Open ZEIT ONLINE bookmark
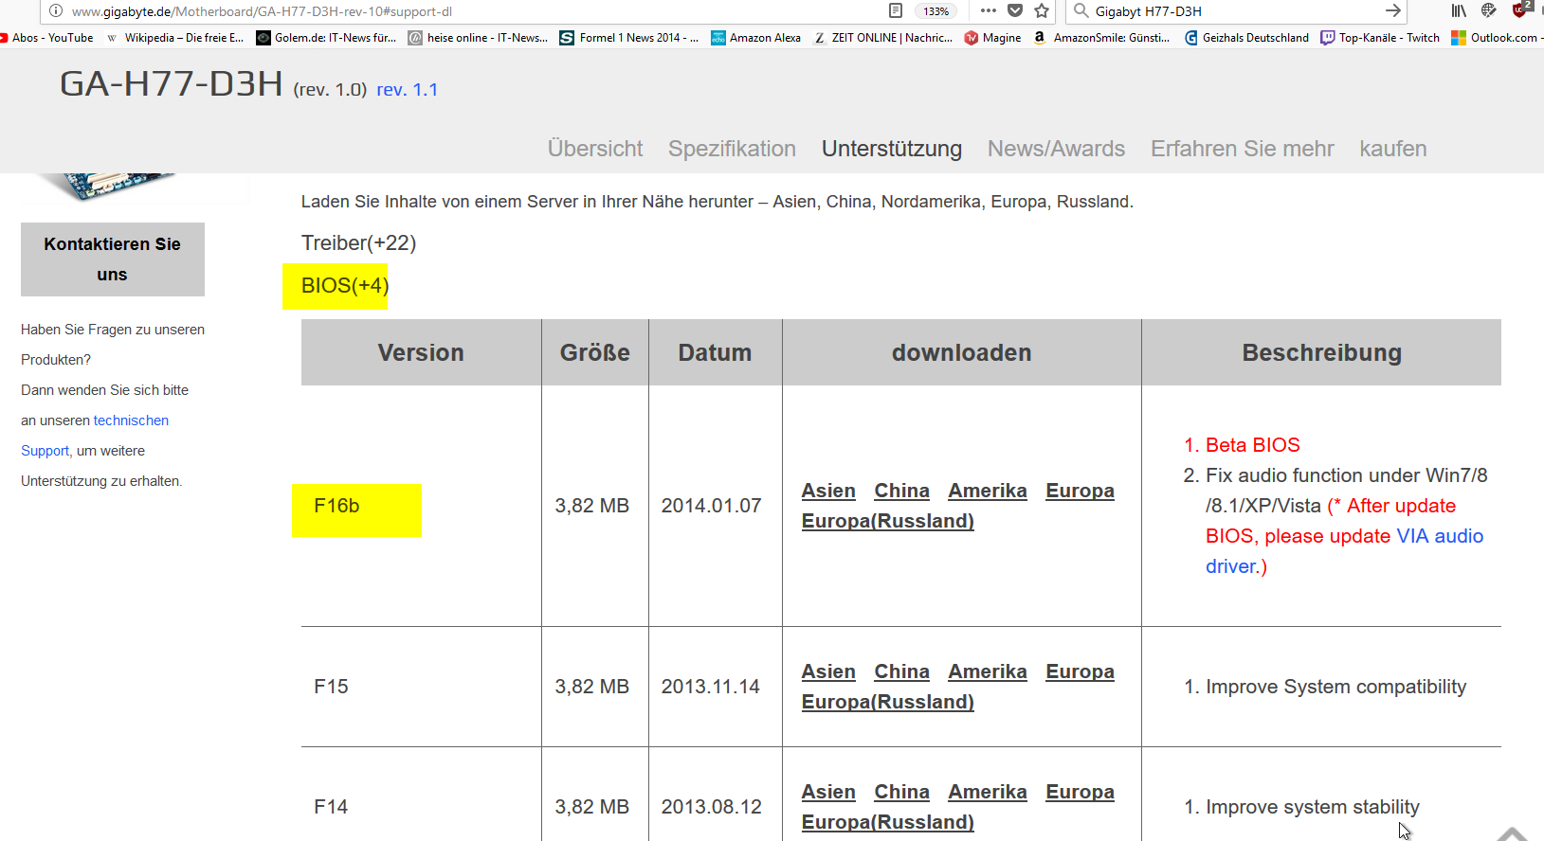 point(883,38)
